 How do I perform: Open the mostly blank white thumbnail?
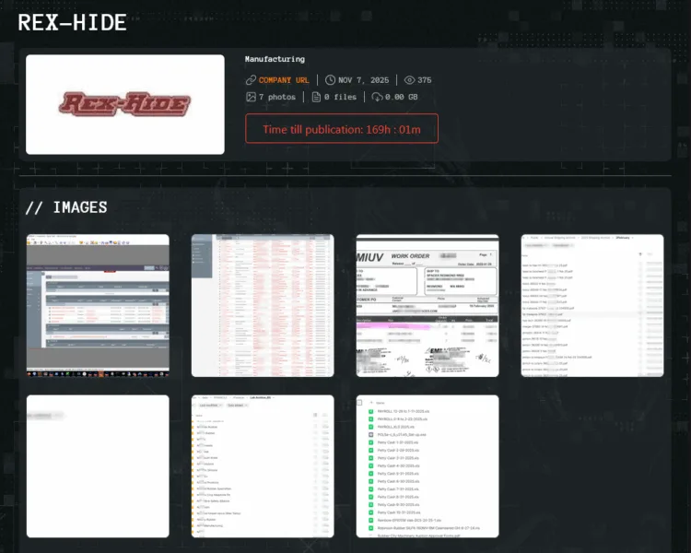click(98, 466)
